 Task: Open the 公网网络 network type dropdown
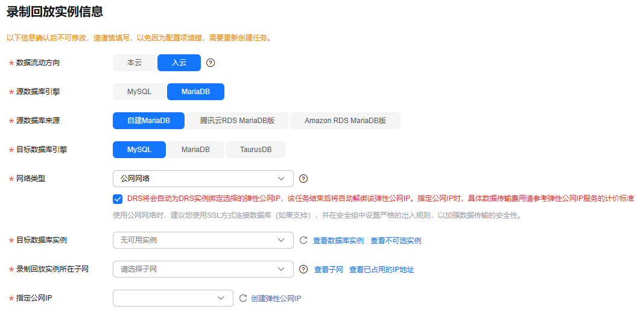tap(203, 179)
